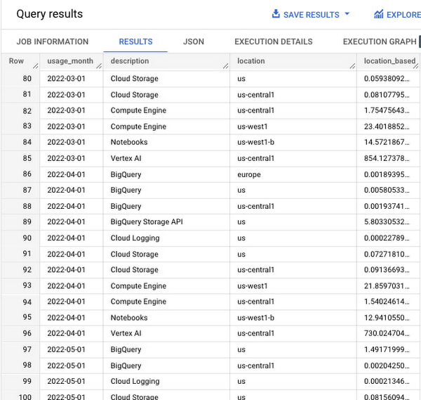Click 'us-central1' location in row 81

[255, 95]
